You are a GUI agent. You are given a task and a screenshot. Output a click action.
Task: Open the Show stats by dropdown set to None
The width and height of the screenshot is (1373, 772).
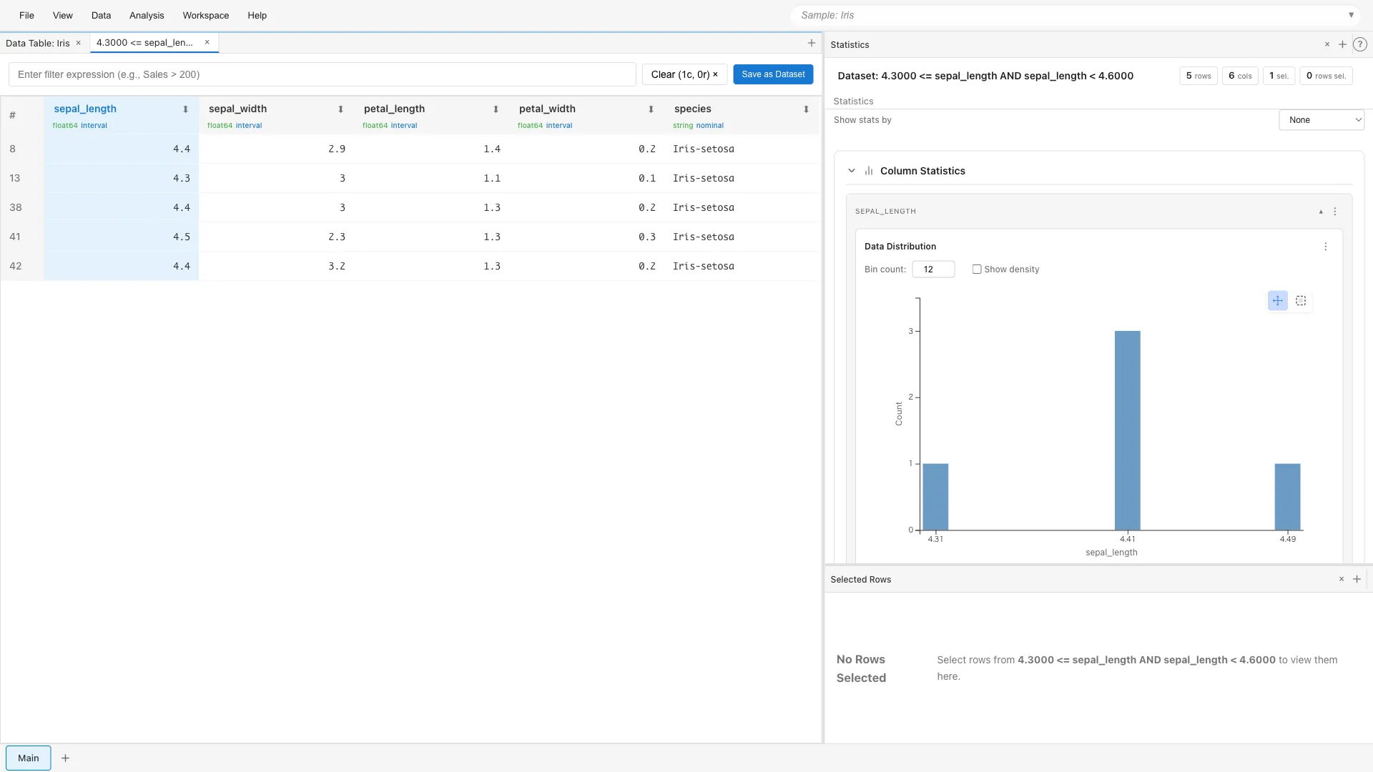point(1322,119)
